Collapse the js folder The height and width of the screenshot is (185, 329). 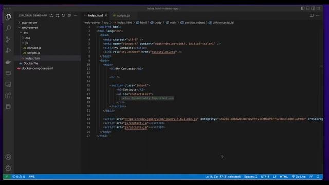[26, 43]
